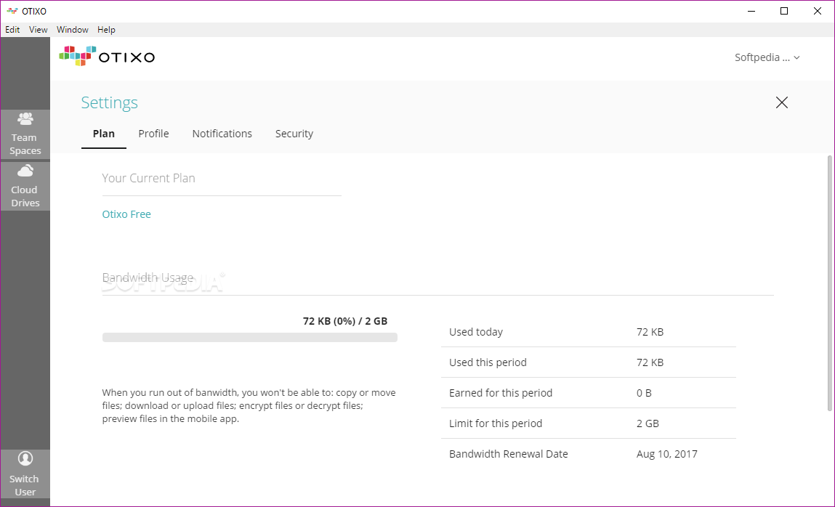Click the '2 GB' limit value
Image resolution: width=835 pixels, height=507 pixels.
pos(648,423)
